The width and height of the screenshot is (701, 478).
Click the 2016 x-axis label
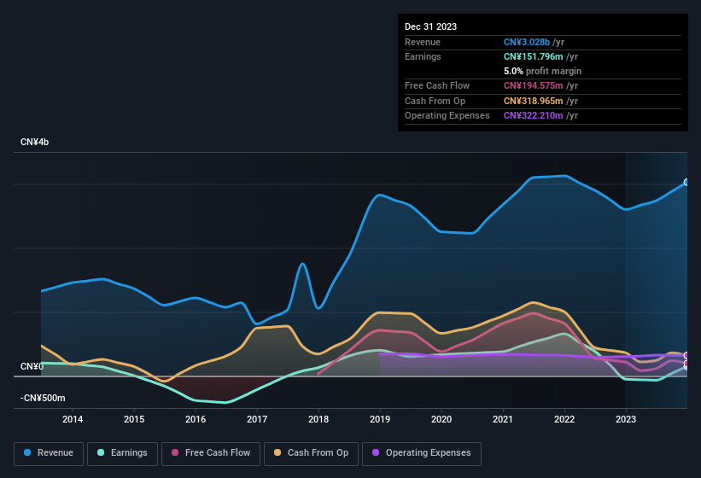point(196,419)
